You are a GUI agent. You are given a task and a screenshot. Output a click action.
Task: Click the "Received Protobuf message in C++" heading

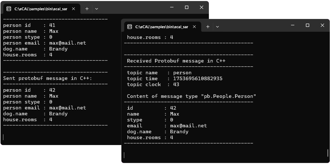point(176,61)
